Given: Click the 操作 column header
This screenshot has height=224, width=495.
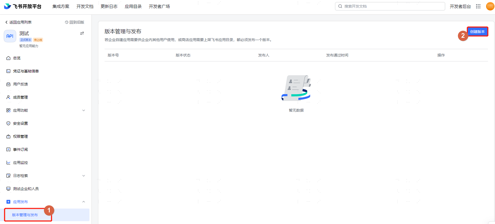Looking at the screenshot, I should 441,55.
